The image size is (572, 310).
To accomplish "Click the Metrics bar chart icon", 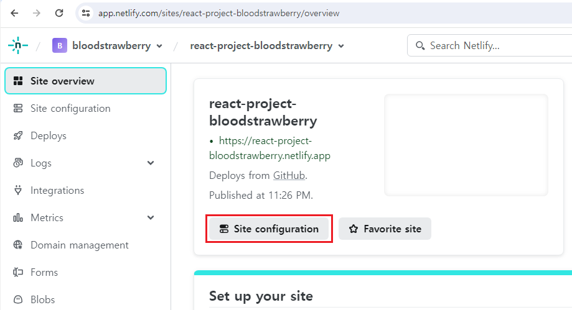I will coord(18,217).
